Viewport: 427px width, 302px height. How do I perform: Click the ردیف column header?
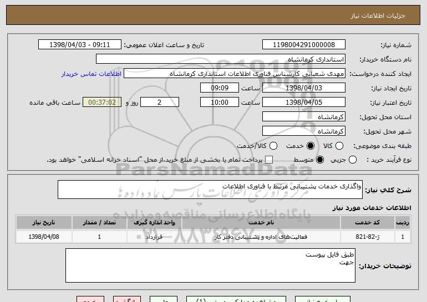click(403, 223)
